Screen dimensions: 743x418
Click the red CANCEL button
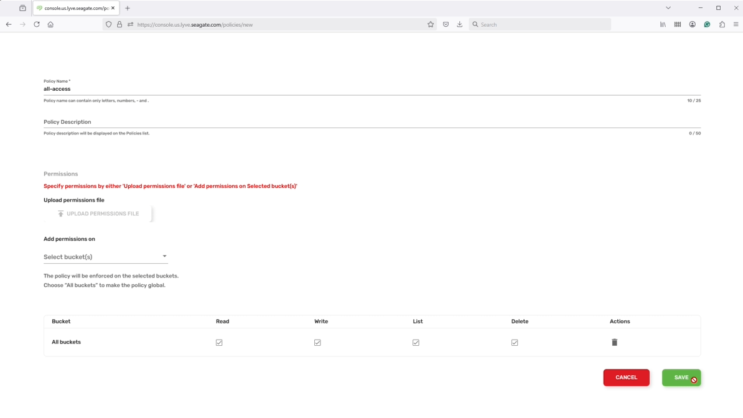(x=626, y=378)
